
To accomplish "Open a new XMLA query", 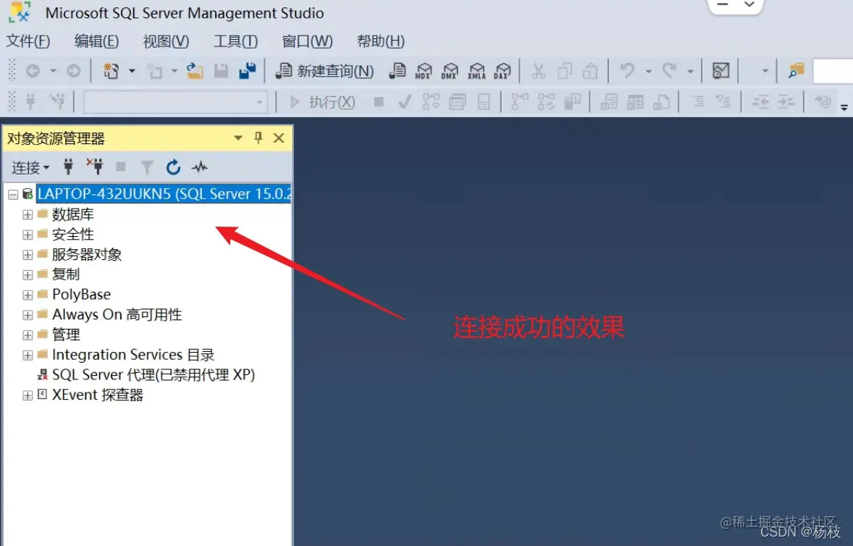I will click(x=476, y=71).
